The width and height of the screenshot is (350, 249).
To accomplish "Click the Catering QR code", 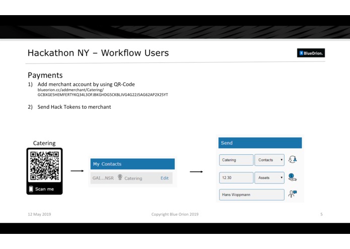I will pyautogui.click(x=44, y=166).
